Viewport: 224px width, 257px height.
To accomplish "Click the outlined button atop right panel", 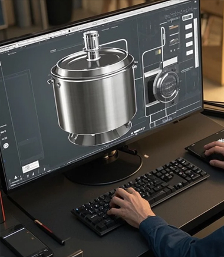I will tap(187, 18).
